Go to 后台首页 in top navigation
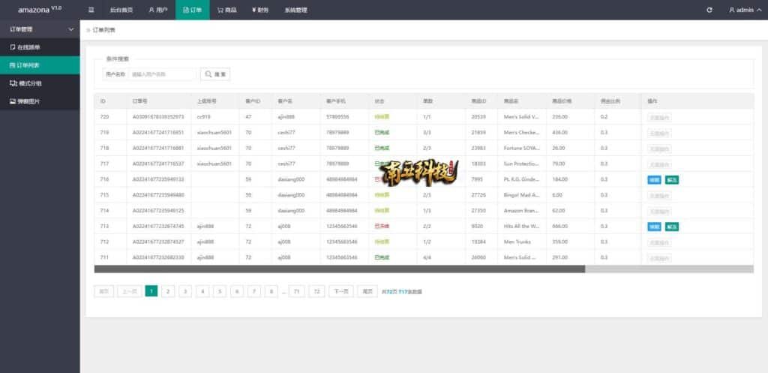This screenshot has width=768, height=373. [121, 10]
